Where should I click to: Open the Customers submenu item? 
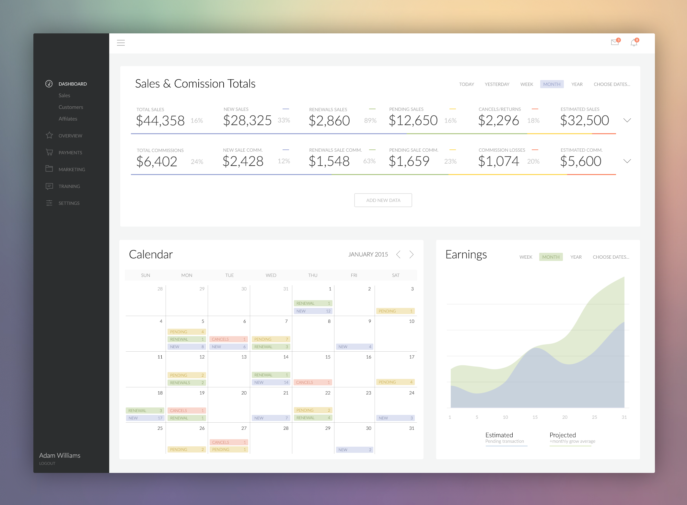point(71,107)
